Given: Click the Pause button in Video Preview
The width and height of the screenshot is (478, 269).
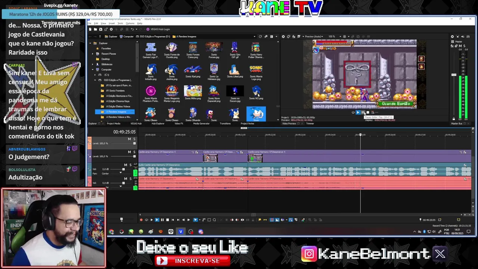Looking at the screenshot, I should tap(363, 112).
